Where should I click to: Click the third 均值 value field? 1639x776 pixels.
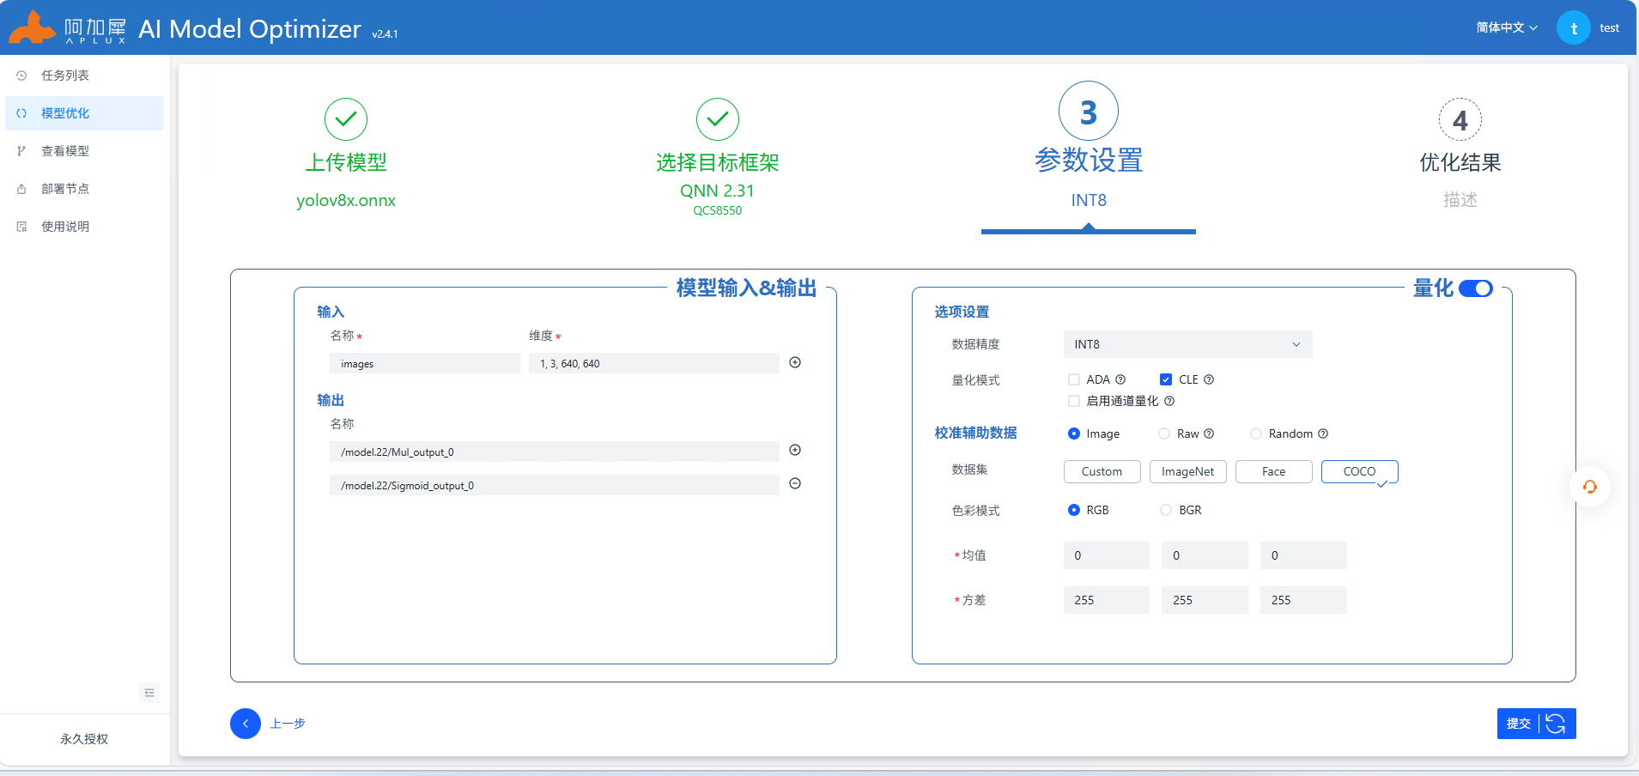click(x=1303, y=555)
